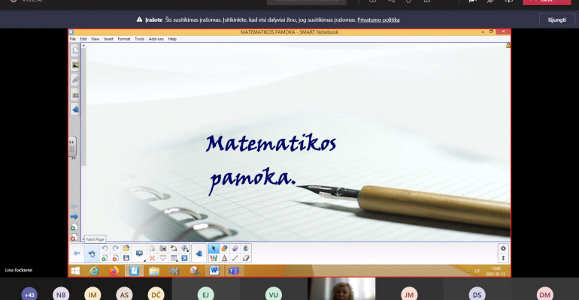Choose the Pens tool
Viewport: 579px width, 300px height.
point(214,258)
